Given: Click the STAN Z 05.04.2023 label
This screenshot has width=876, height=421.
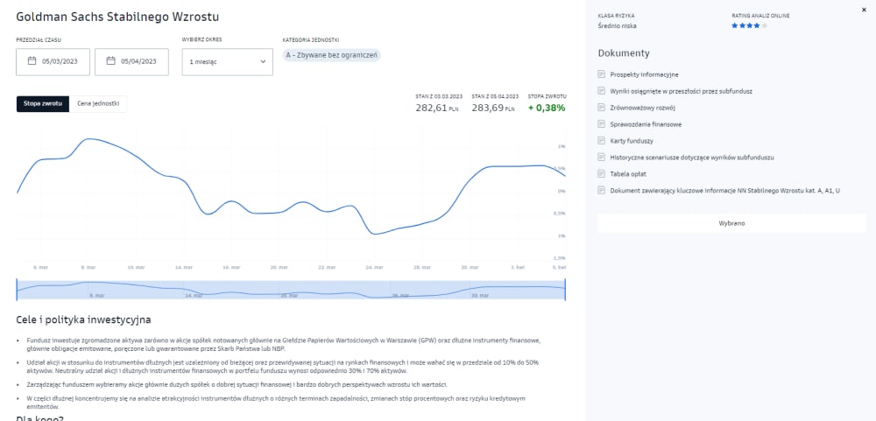Looking at the screenshot, I should (x=495, y=96).
